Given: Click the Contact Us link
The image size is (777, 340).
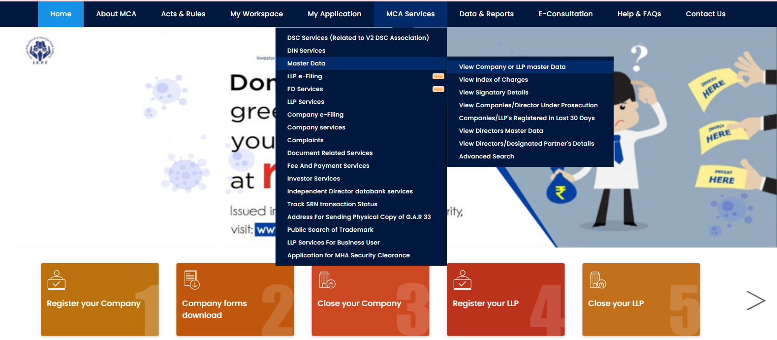Looking at the screenshot, I should click(x=705, y=14).
